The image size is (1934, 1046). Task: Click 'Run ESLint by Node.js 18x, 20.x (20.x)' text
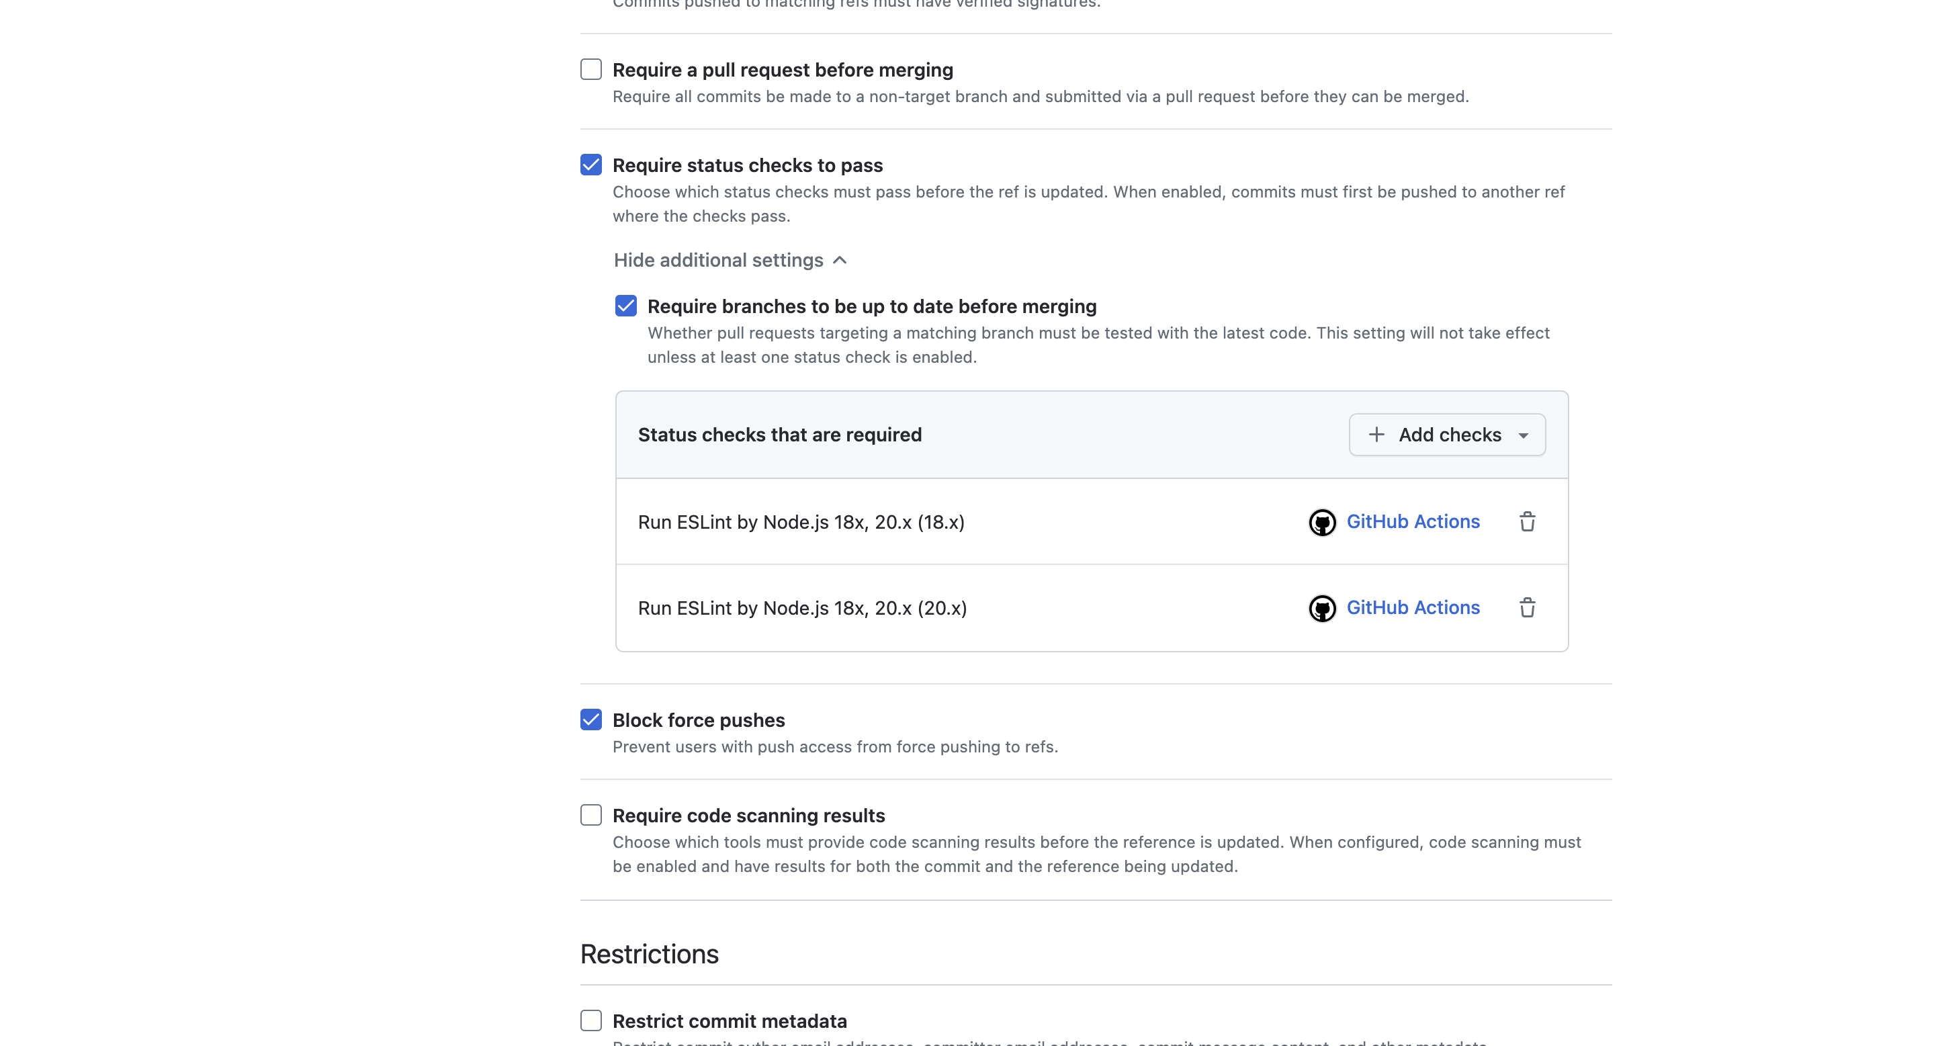coord(803,607)
